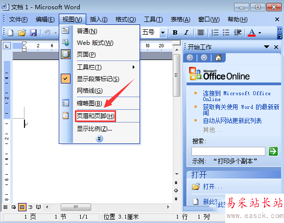Open the Window menu
Image resolution: width=284 pixels, height=223 pixels.
[x=209, y=20]
